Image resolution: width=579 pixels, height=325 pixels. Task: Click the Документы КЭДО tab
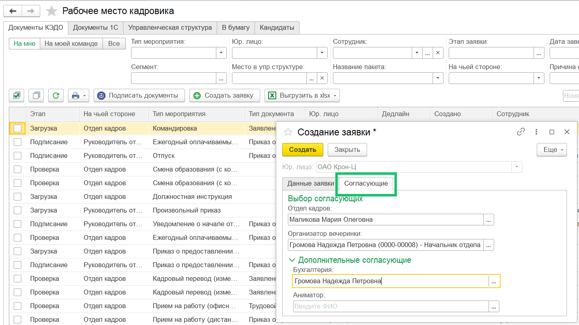(36, 27)
